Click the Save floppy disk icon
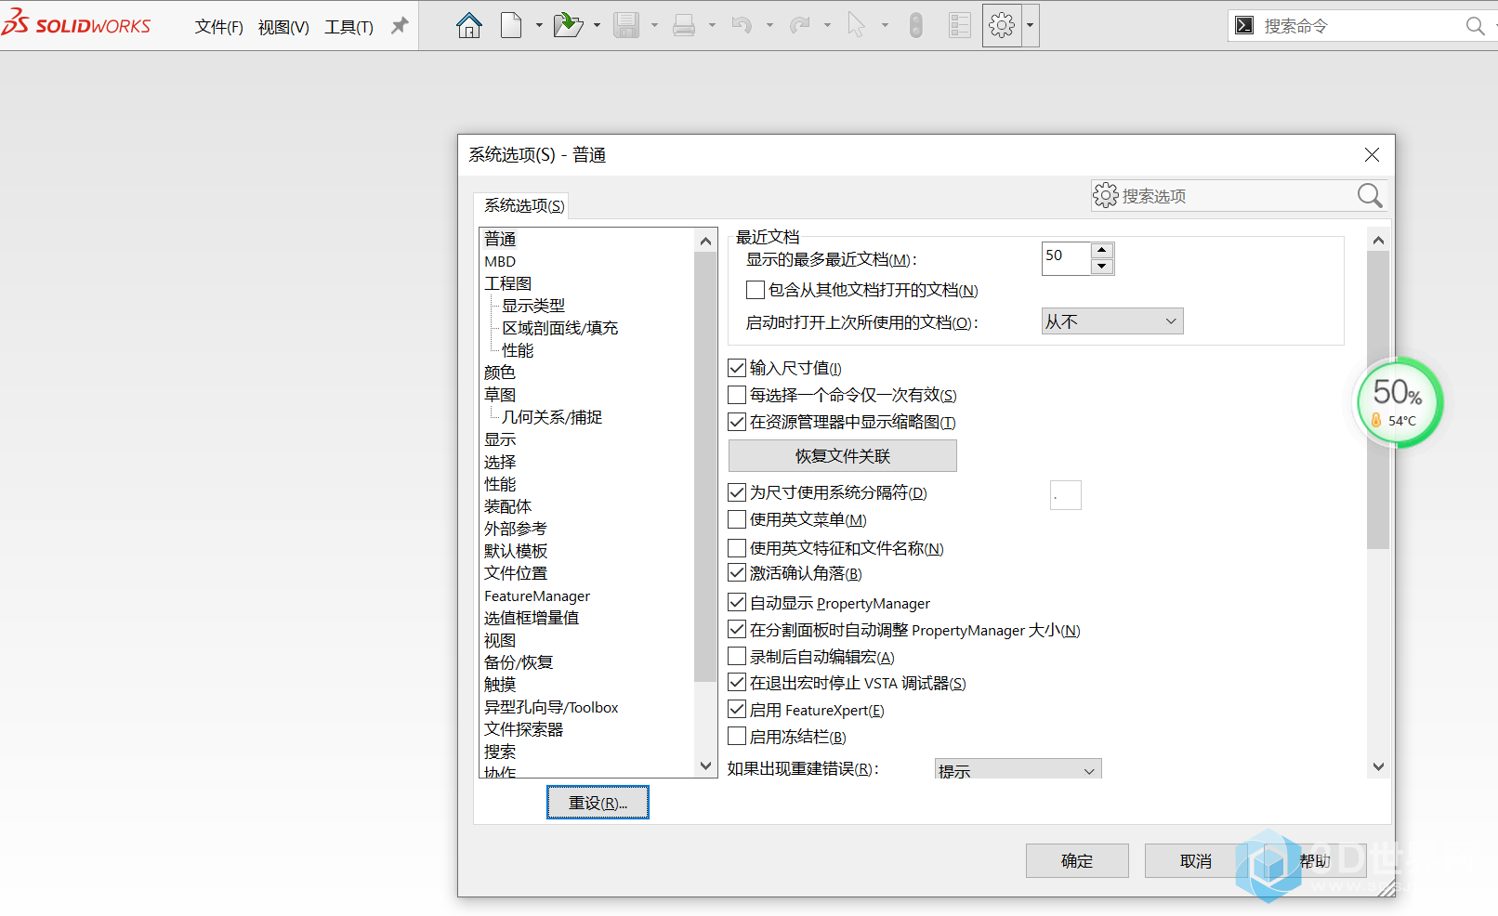The width and height of the screenshot is (1498, 916). [x=626, y=25]
